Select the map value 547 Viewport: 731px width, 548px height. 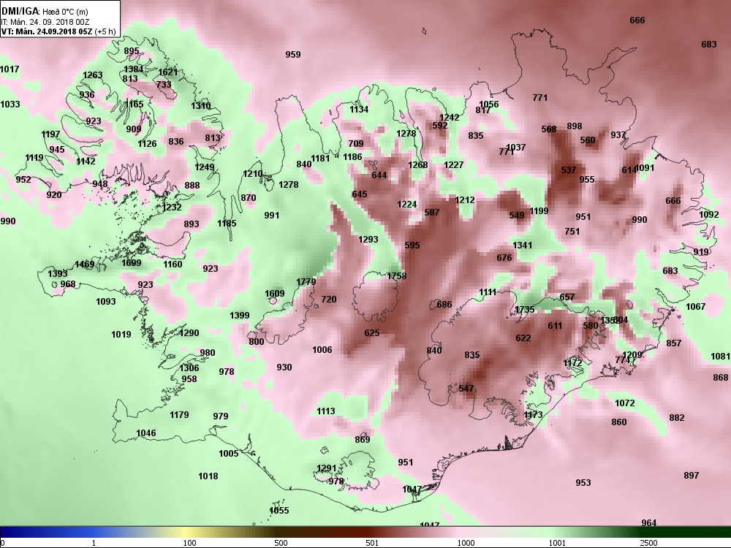coord(466,388)
